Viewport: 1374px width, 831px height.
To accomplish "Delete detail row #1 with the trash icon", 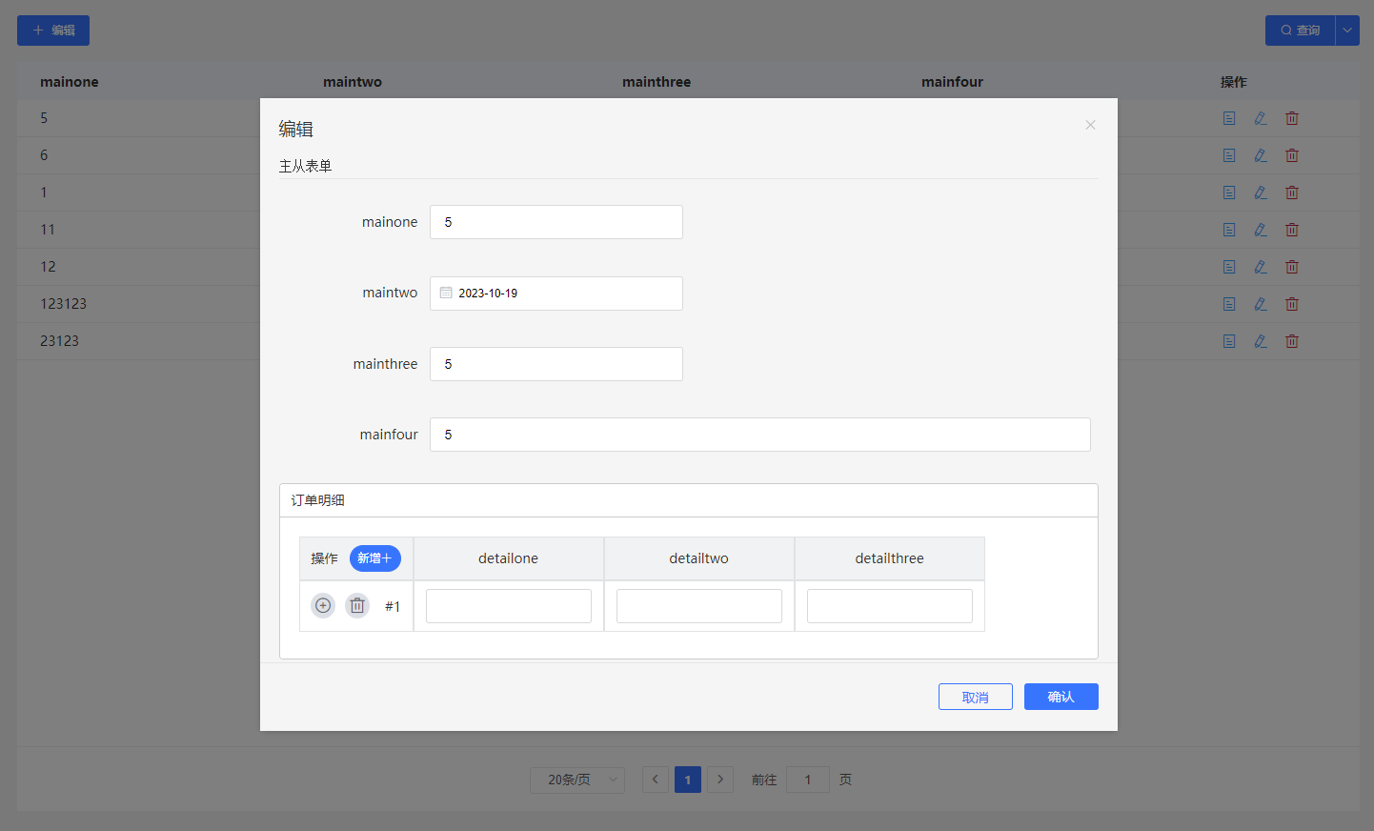I will pos(357,606).
